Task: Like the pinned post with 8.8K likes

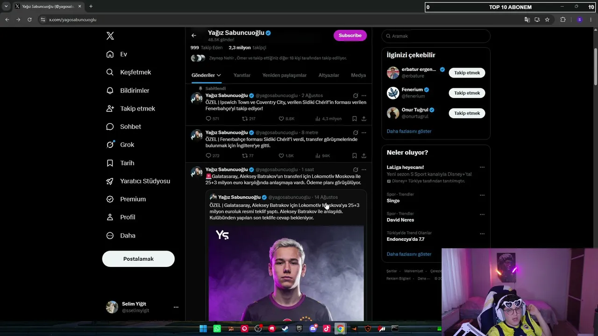Action: [281, 119]
